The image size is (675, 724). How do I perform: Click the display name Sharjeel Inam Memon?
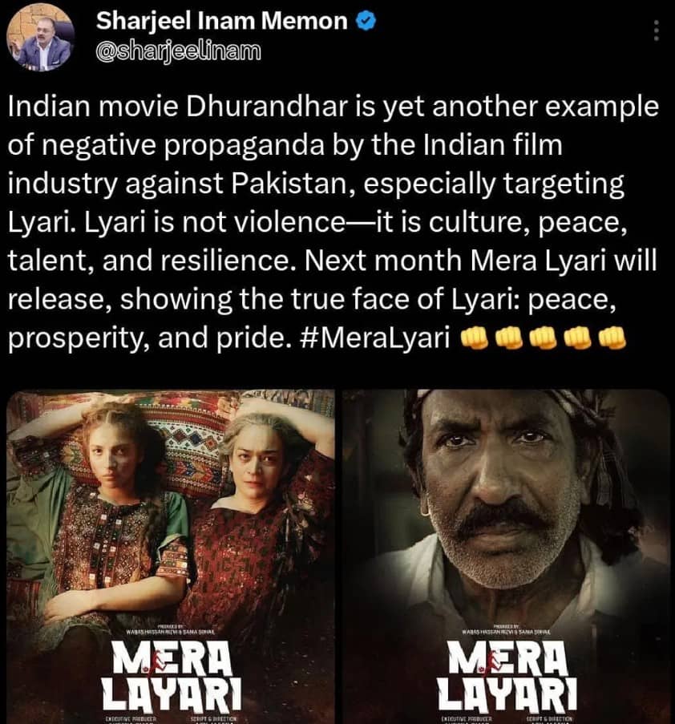pyautogui.click(x=221, y=21)
